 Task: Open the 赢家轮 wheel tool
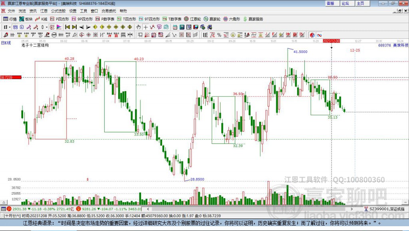(212, 19)
